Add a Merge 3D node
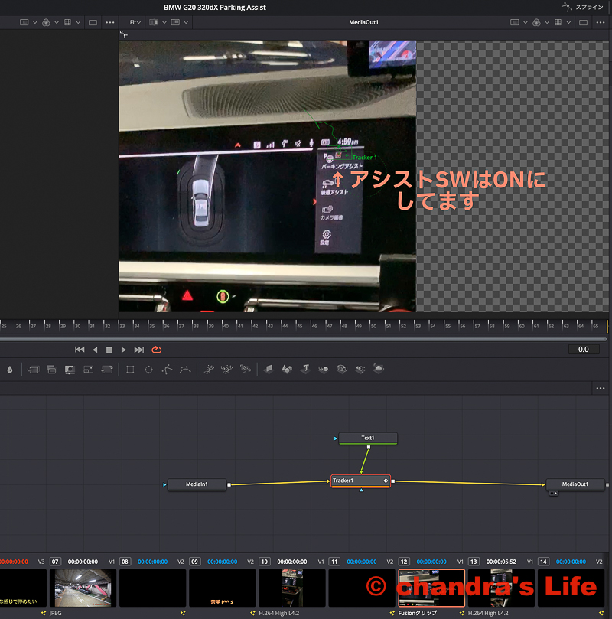The image size is (612, 619). pyautogui.click(x=324, y=369)
